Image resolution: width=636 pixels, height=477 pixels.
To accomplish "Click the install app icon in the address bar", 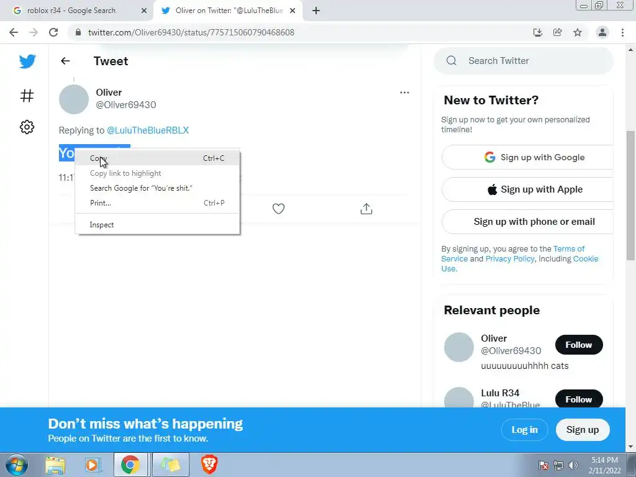I will [537, 32].
